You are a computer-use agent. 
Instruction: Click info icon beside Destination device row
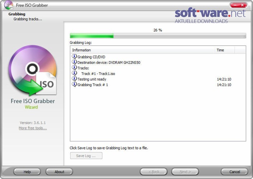click(74, 62)
